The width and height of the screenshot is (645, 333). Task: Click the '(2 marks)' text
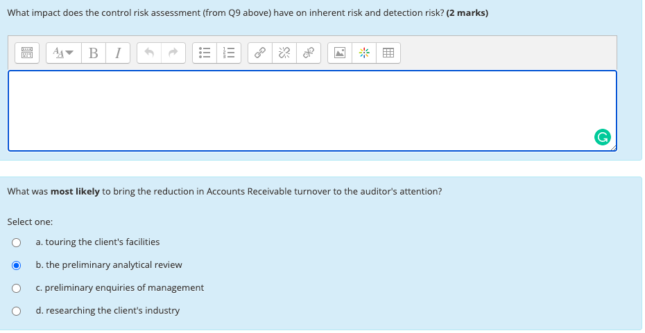467,13
